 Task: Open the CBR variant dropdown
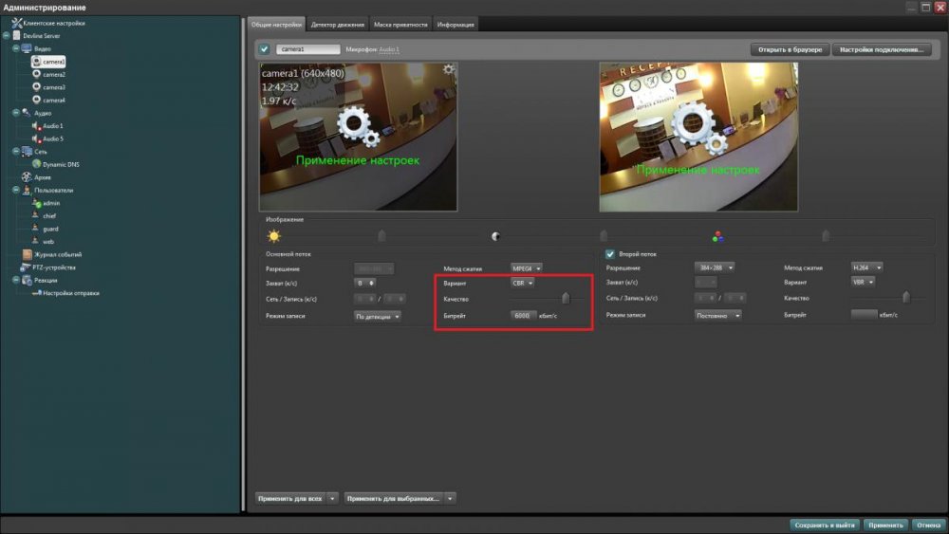522,283
